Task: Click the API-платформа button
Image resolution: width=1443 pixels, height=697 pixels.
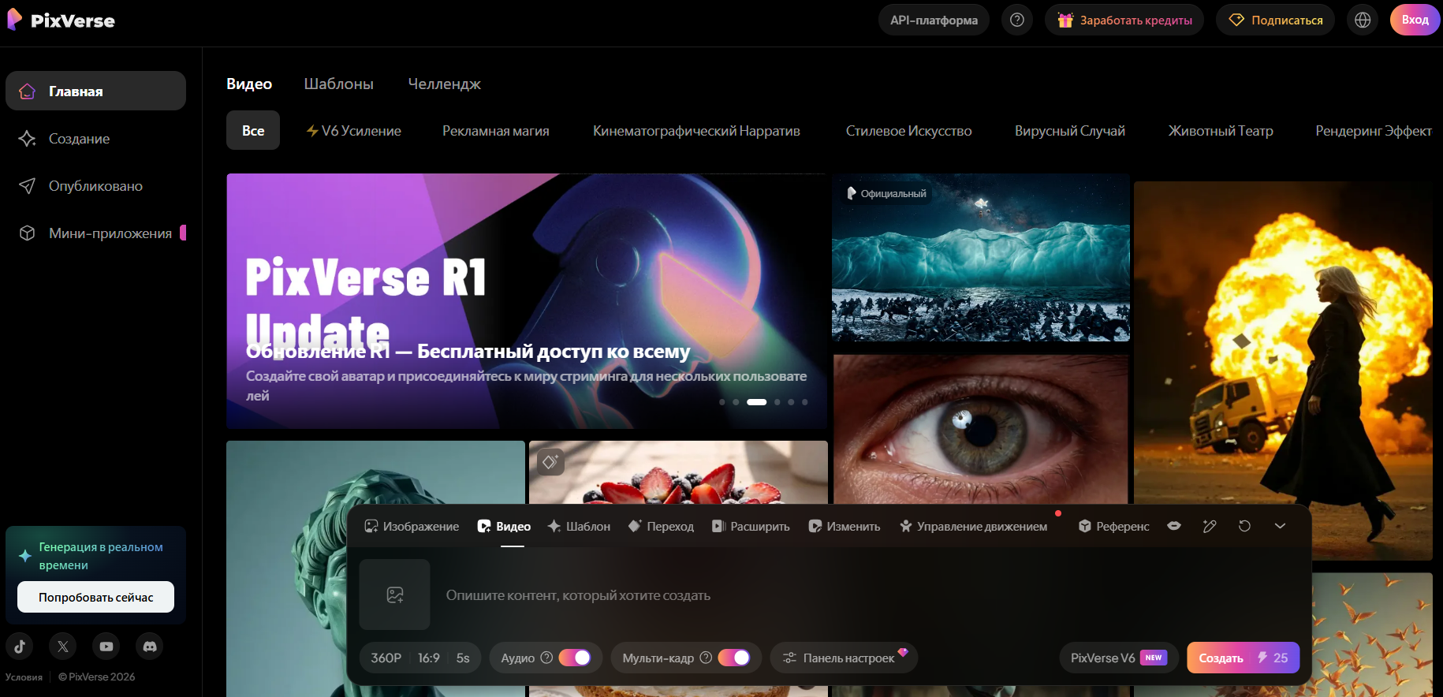Action: pos(934,20)
